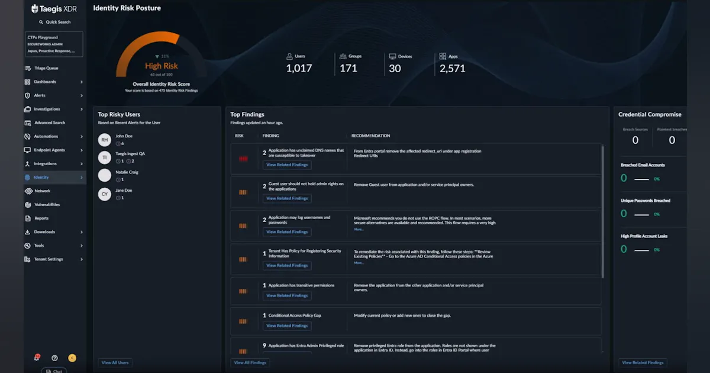The width and height of the screenshot is (710, 373).
Task: Click the CY avatar for Jane Doe
Action: point(105,194)
